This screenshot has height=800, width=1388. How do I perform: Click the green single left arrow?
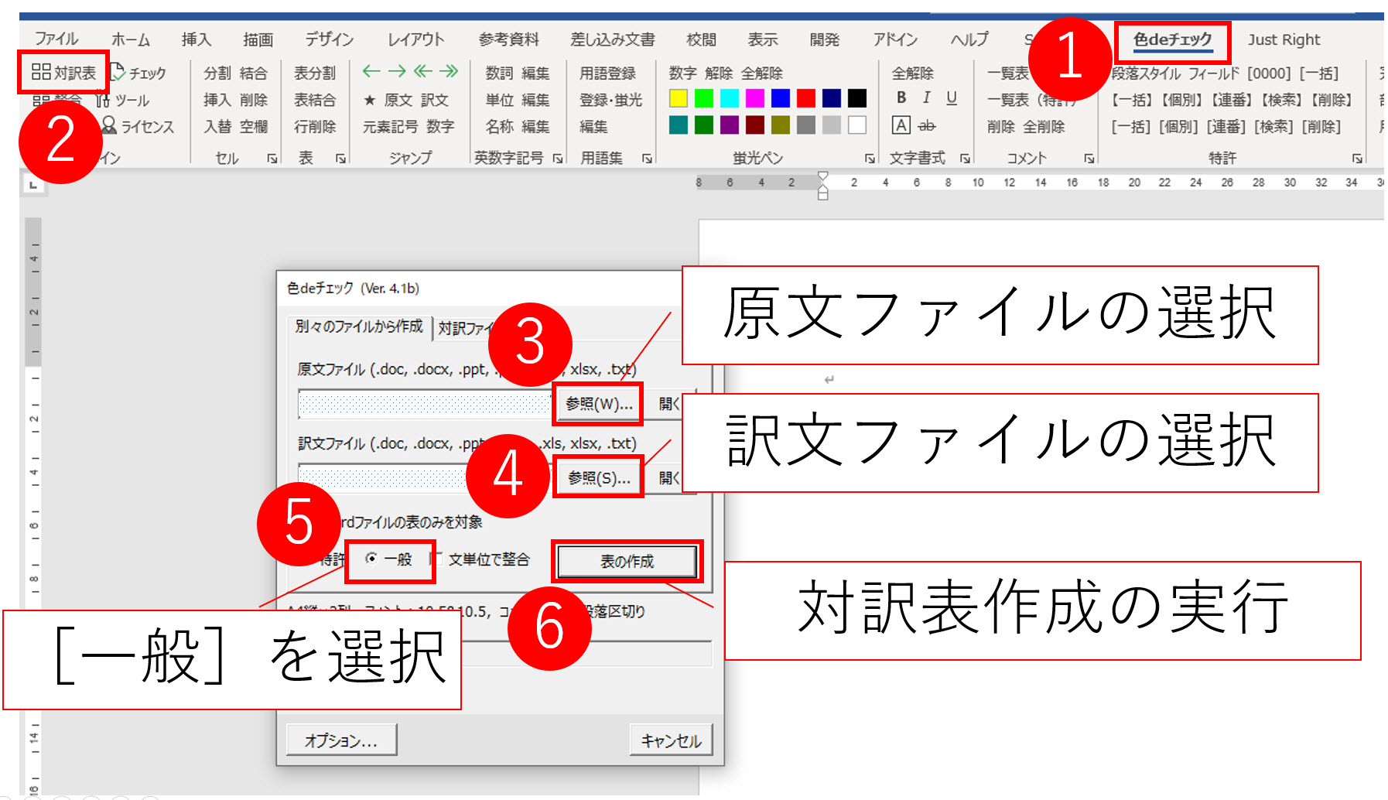tap(371, 71)
